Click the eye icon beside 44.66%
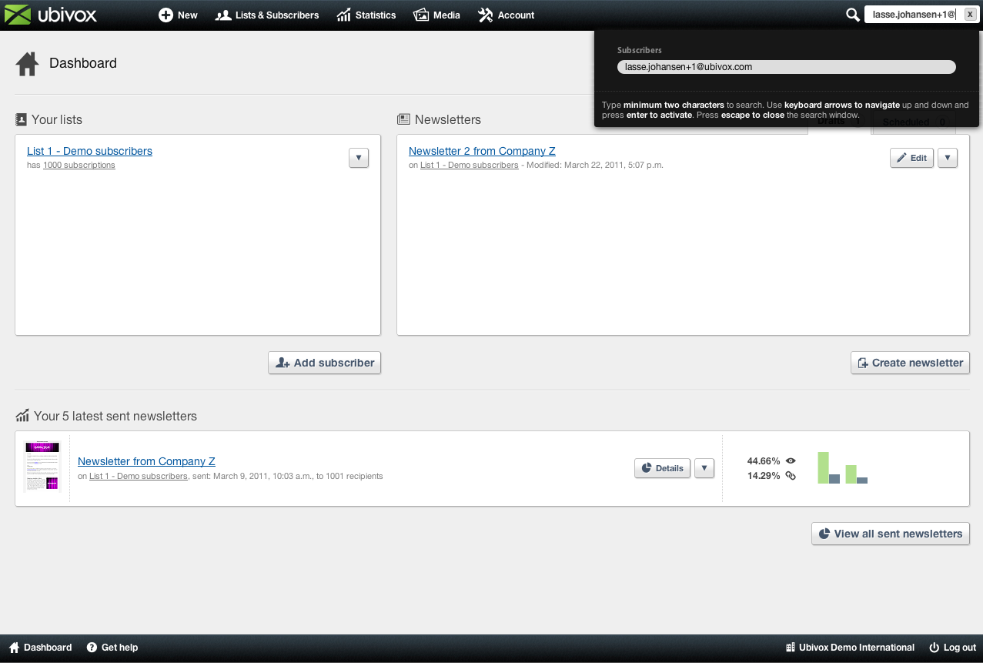This screenshot has width=983, height=663. click(x=791, y=461)
